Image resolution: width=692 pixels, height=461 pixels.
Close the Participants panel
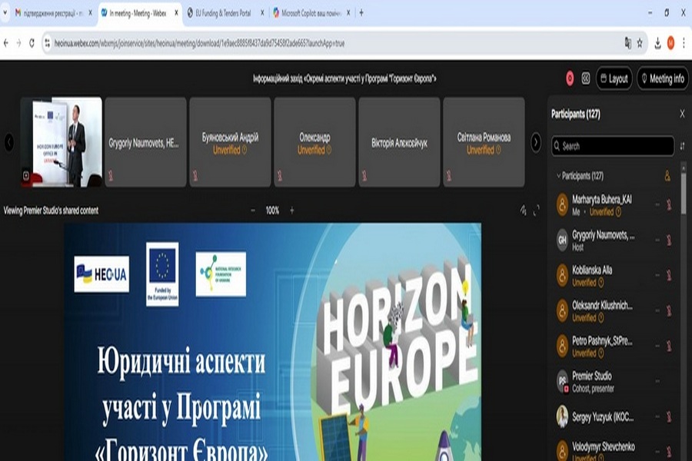pos(682,114)
